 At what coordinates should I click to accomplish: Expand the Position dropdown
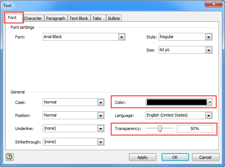[100, 115]
